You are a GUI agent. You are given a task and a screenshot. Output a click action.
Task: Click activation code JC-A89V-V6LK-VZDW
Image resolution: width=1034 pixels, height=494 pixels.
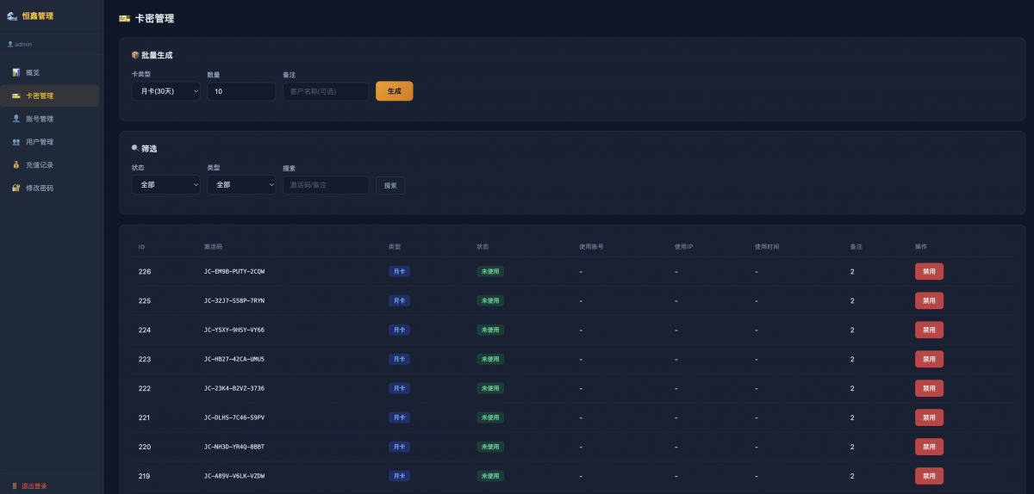234,476
